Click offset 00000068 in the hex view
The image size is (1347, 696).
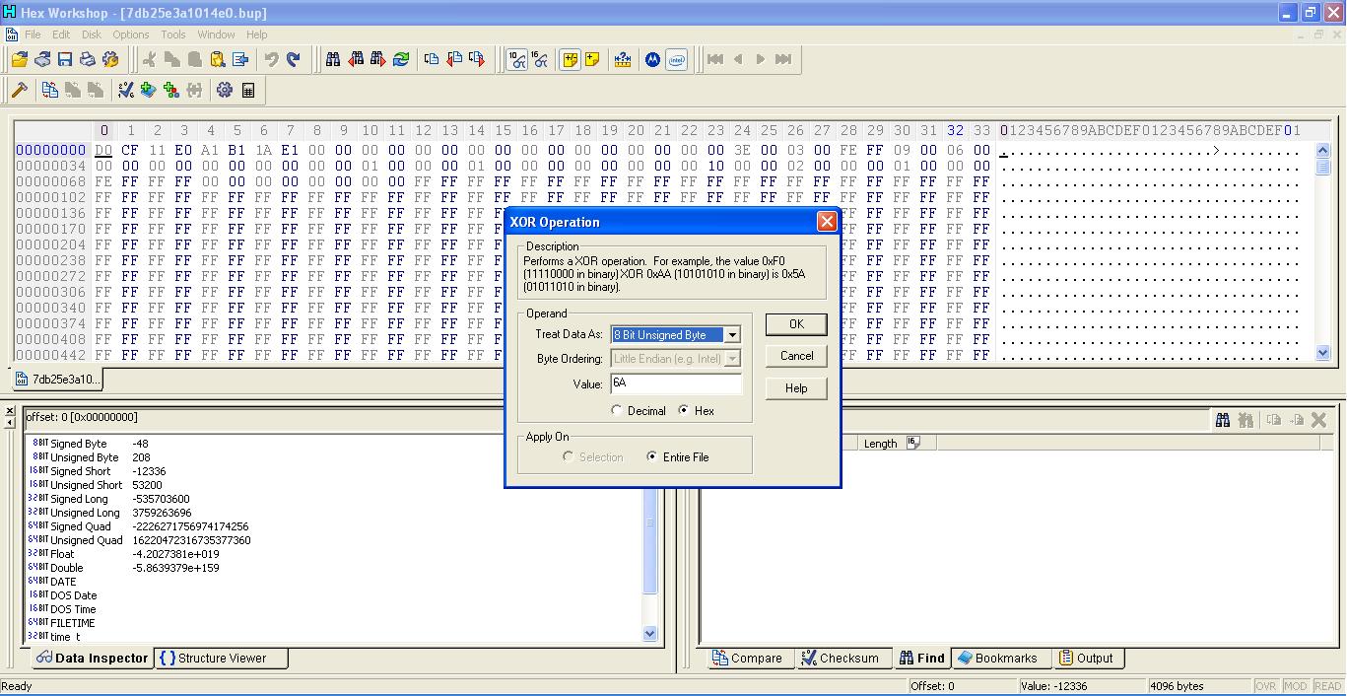51,181
